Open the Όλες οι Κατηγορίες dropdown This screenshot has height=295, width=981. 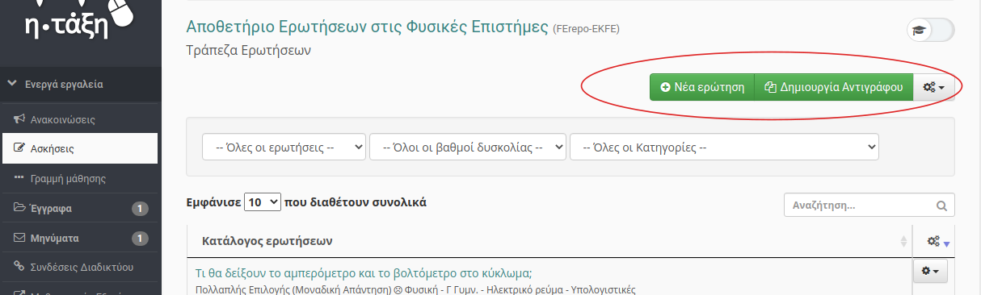[x=724, y=147]
